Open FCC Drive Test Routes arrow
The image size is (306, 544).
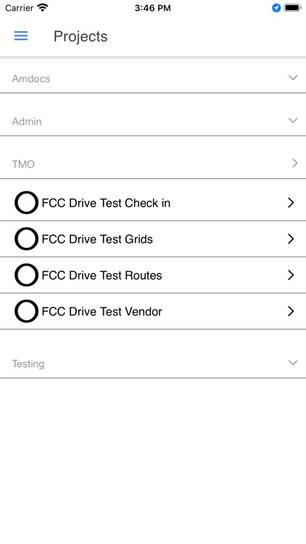(x=291, y=275)
